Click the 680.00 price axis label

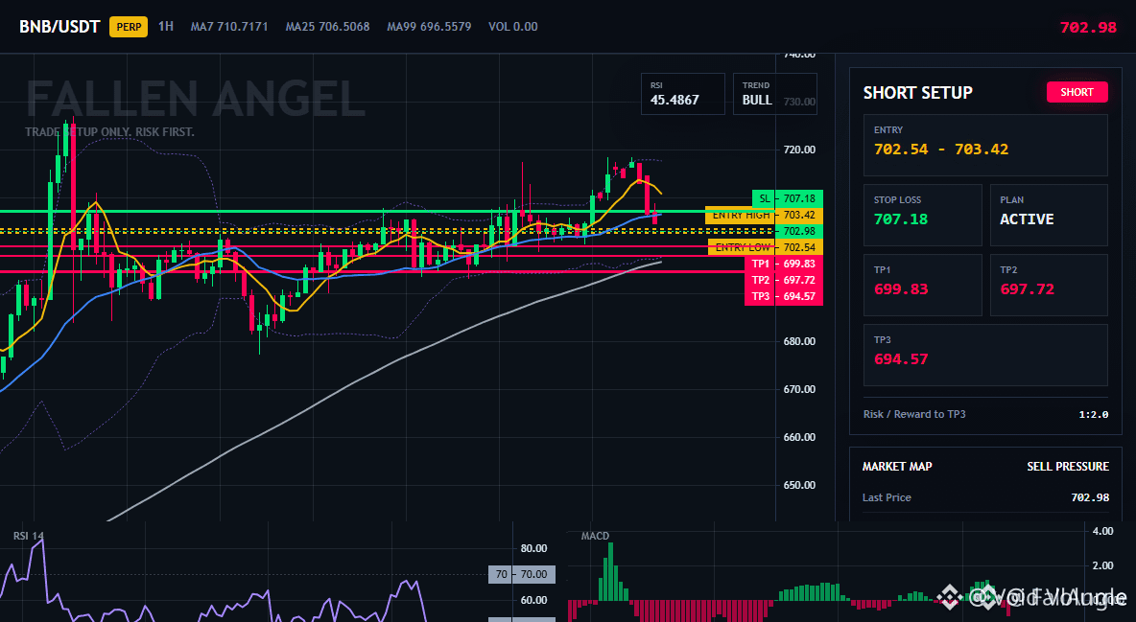pos(799,341)
